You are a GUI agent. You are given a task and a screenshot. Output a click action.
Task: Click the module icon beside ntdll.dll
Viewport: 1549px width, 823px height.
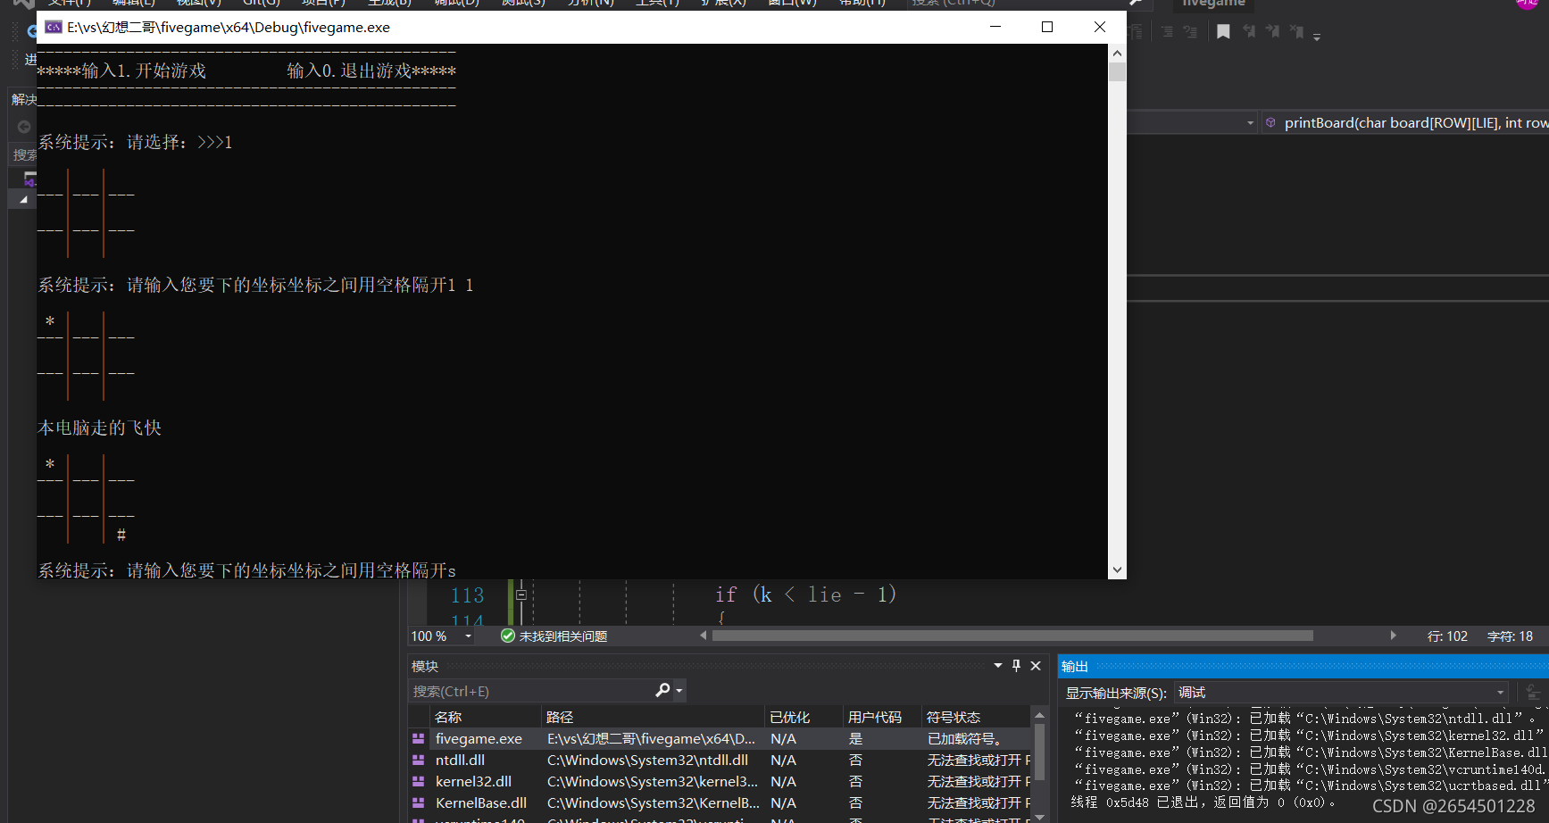418,760
